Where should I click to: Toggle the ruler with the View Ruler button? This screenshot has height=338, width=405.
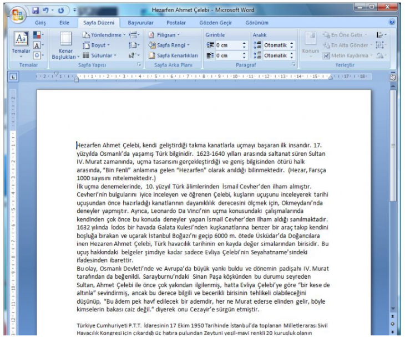pos(393,78)
